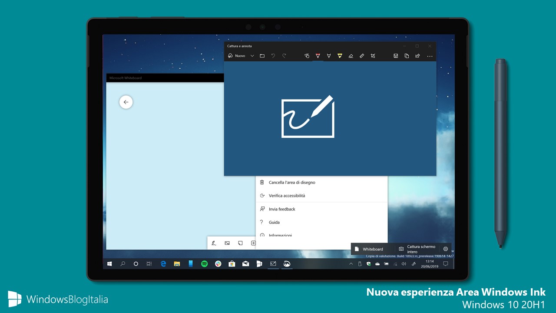This screenshot has height=313, width=556.
Task: Click the Nuovo snip button
Action: pos(237,56)
